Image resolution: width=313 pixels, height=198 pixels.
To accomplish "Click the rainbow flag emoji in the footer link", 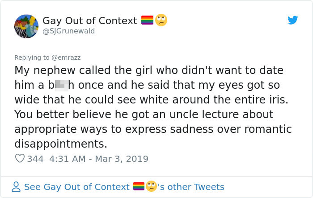I will (x=139, y=186).
